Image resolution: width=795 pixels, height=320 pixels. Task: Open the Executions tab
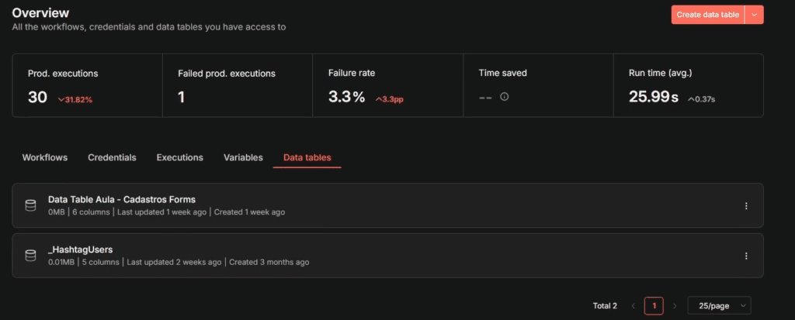pos(180,157)
